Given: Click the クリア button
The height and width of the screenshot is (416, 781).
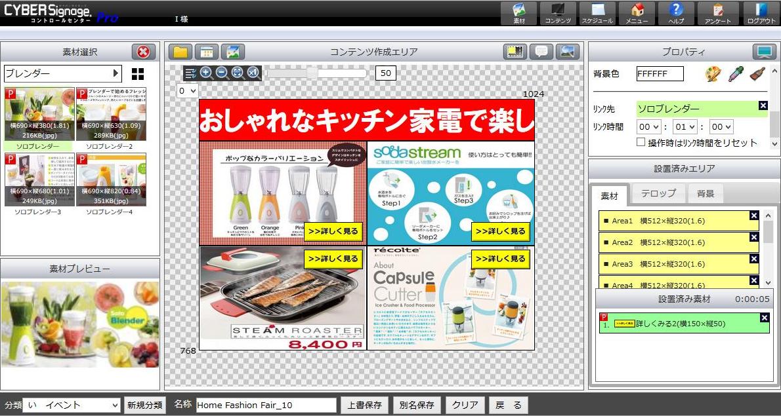Looking at the screenshot, I should tap(465, 405).
